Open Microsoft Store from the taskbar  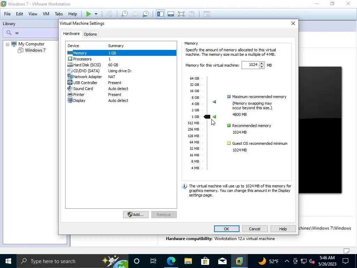click(205, 261)
